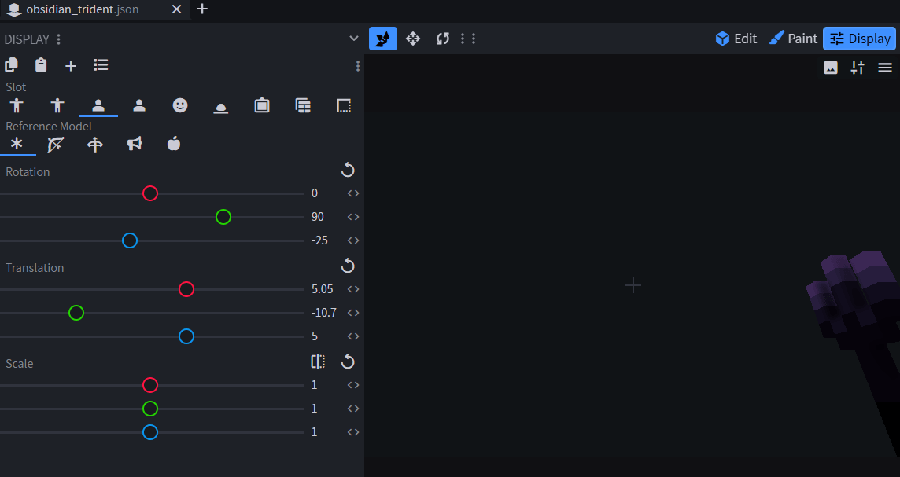Click the rotation value field showing -25

pyautogui.click(x=319, y=240)
